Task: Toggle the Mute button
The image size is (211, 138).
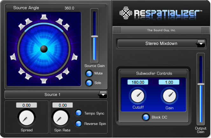Action: (x=89, y=74)
